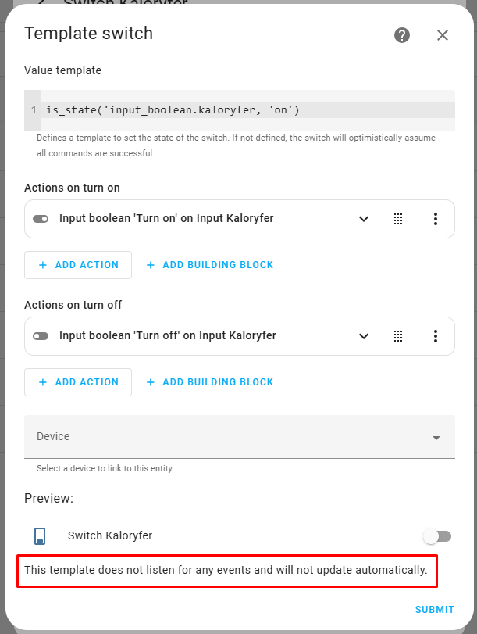477x634 pixels.
Task: Click the toggle icon beside 'Turn off' action
Action: tap(41, 336)
